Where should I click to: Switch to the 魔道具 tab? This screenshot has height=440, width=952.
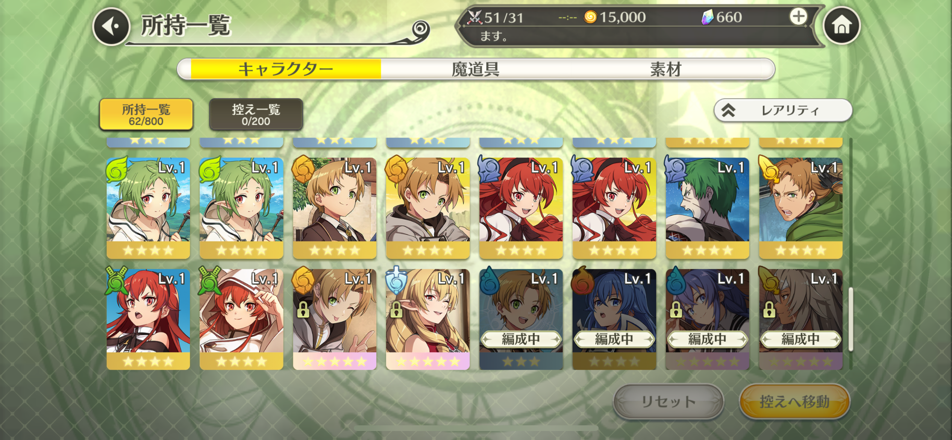point(475,69)
